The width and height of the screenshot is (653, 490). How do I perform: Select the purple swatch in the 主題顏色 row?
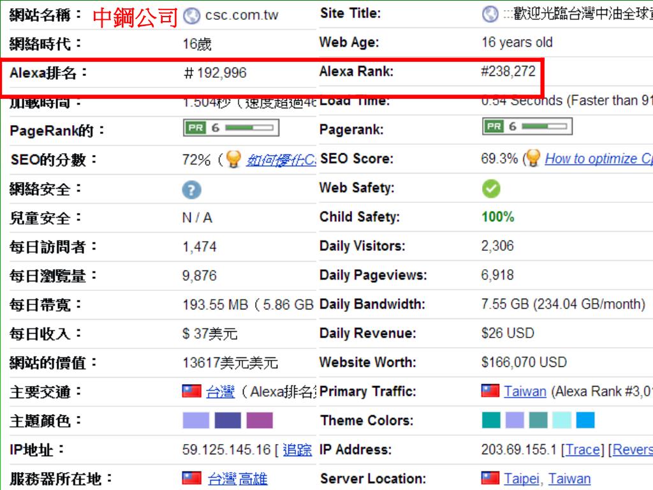(x=260, y=420)
